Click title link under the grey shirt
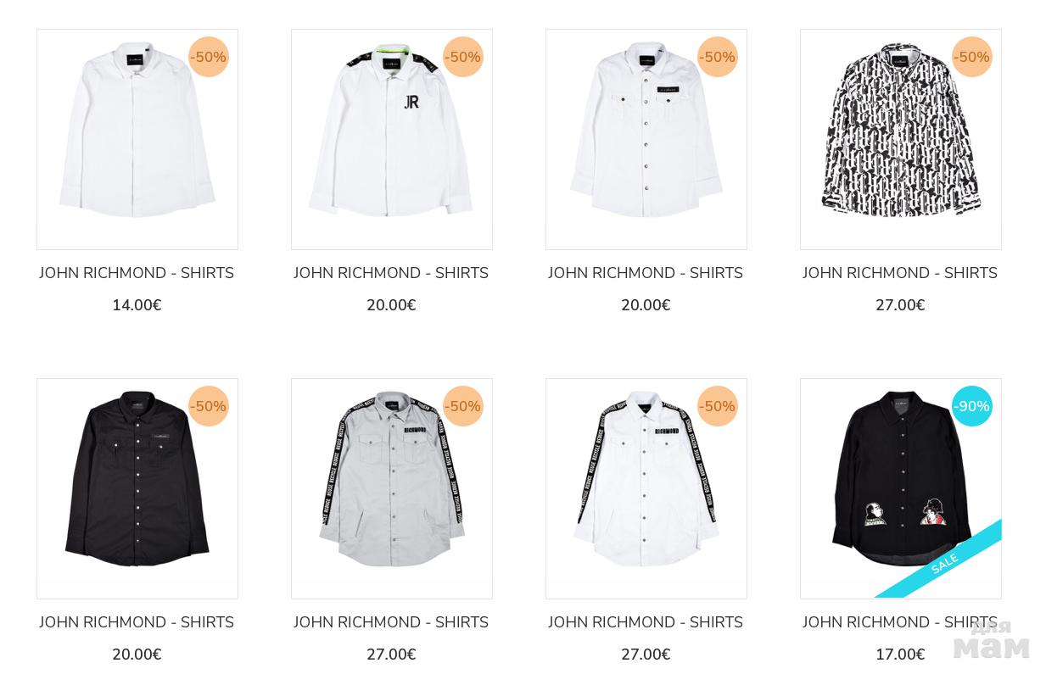 391,622
